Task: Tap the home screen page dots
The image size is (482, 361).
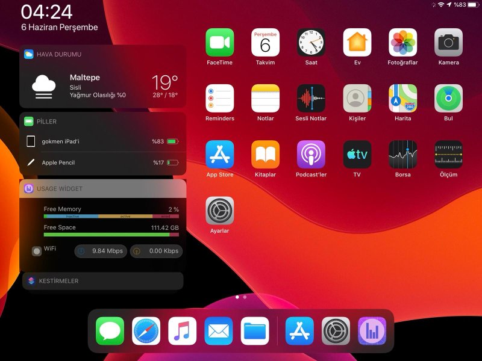Action: coord(241,297)
